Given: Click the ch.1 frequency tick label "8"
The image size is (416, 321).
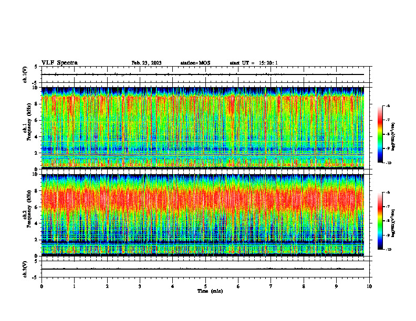Looking at the screenshot, I should coord(37,104).
